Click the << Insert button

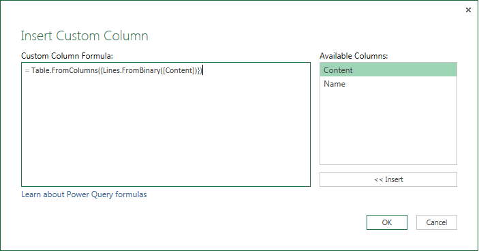coord(388,179)
